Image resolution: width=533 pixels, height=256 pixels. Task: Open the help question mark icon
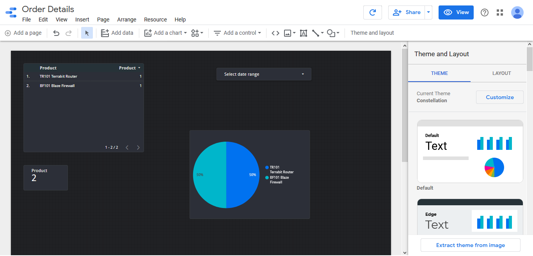[484, 12]
